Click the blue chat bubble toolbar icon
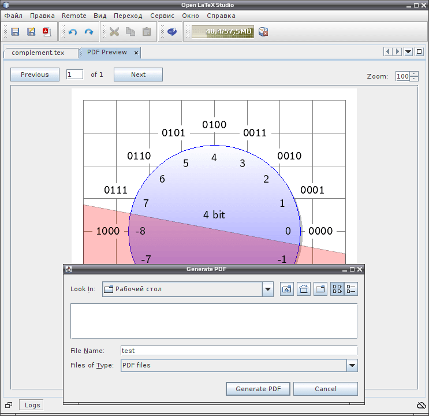 (172, 32)
